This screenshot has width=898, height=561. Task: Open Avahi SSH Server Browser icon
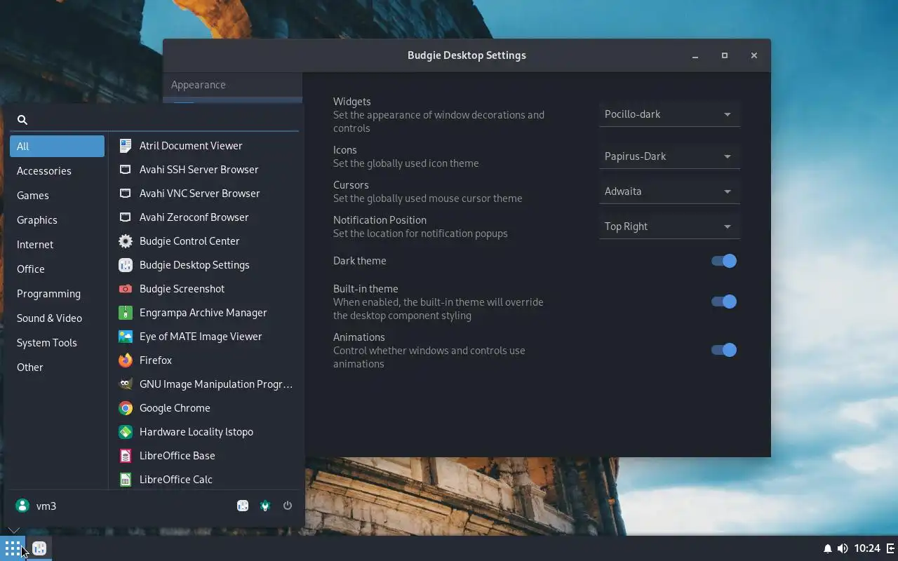coord(126,169)
